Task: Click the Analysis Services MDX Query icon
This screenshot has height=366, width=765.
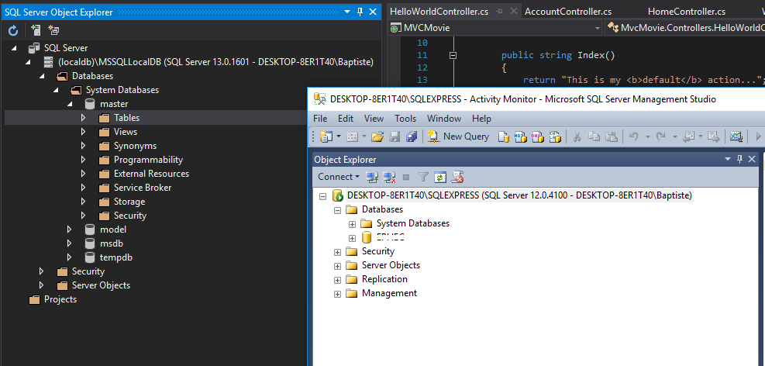Action: 521,136
